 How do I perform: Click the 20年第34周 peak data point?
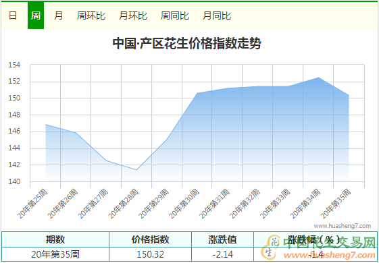point(319,78)
